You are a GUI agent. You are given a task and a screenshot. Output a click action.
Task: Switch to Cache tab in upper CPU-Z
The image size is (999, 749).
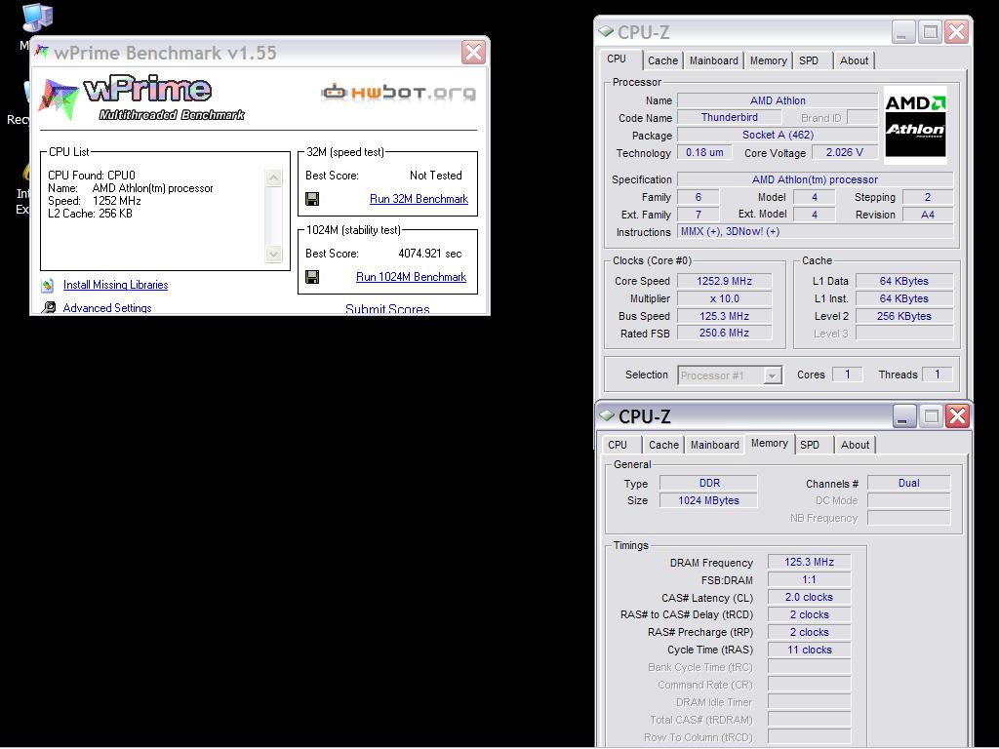[x=662, y=60]
